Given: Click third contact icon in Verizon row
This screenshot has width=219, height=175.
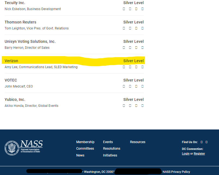Looking at the screenshot, I should pyautogui.click(x=136, y=67).
